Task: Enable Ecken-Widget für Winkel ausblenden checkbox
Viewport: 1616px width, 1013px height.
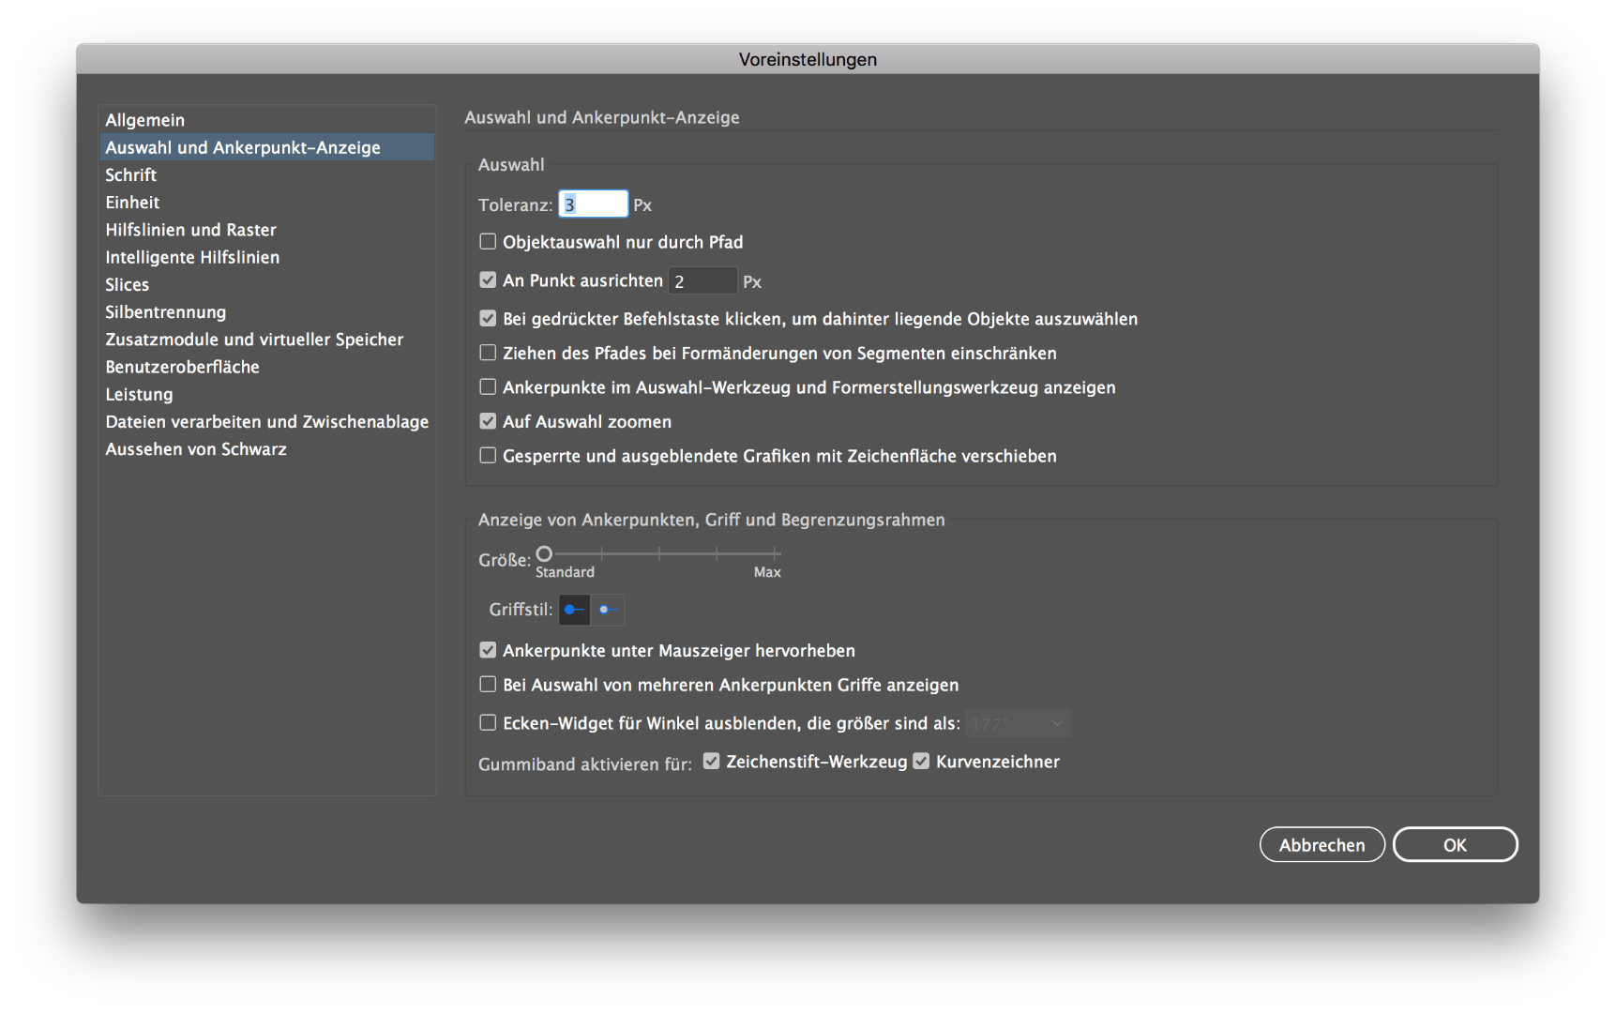Action: [x=488, y=722]
